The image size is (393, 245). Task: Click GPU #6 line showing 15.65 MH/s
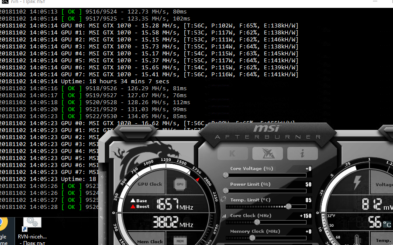point(149,68)
